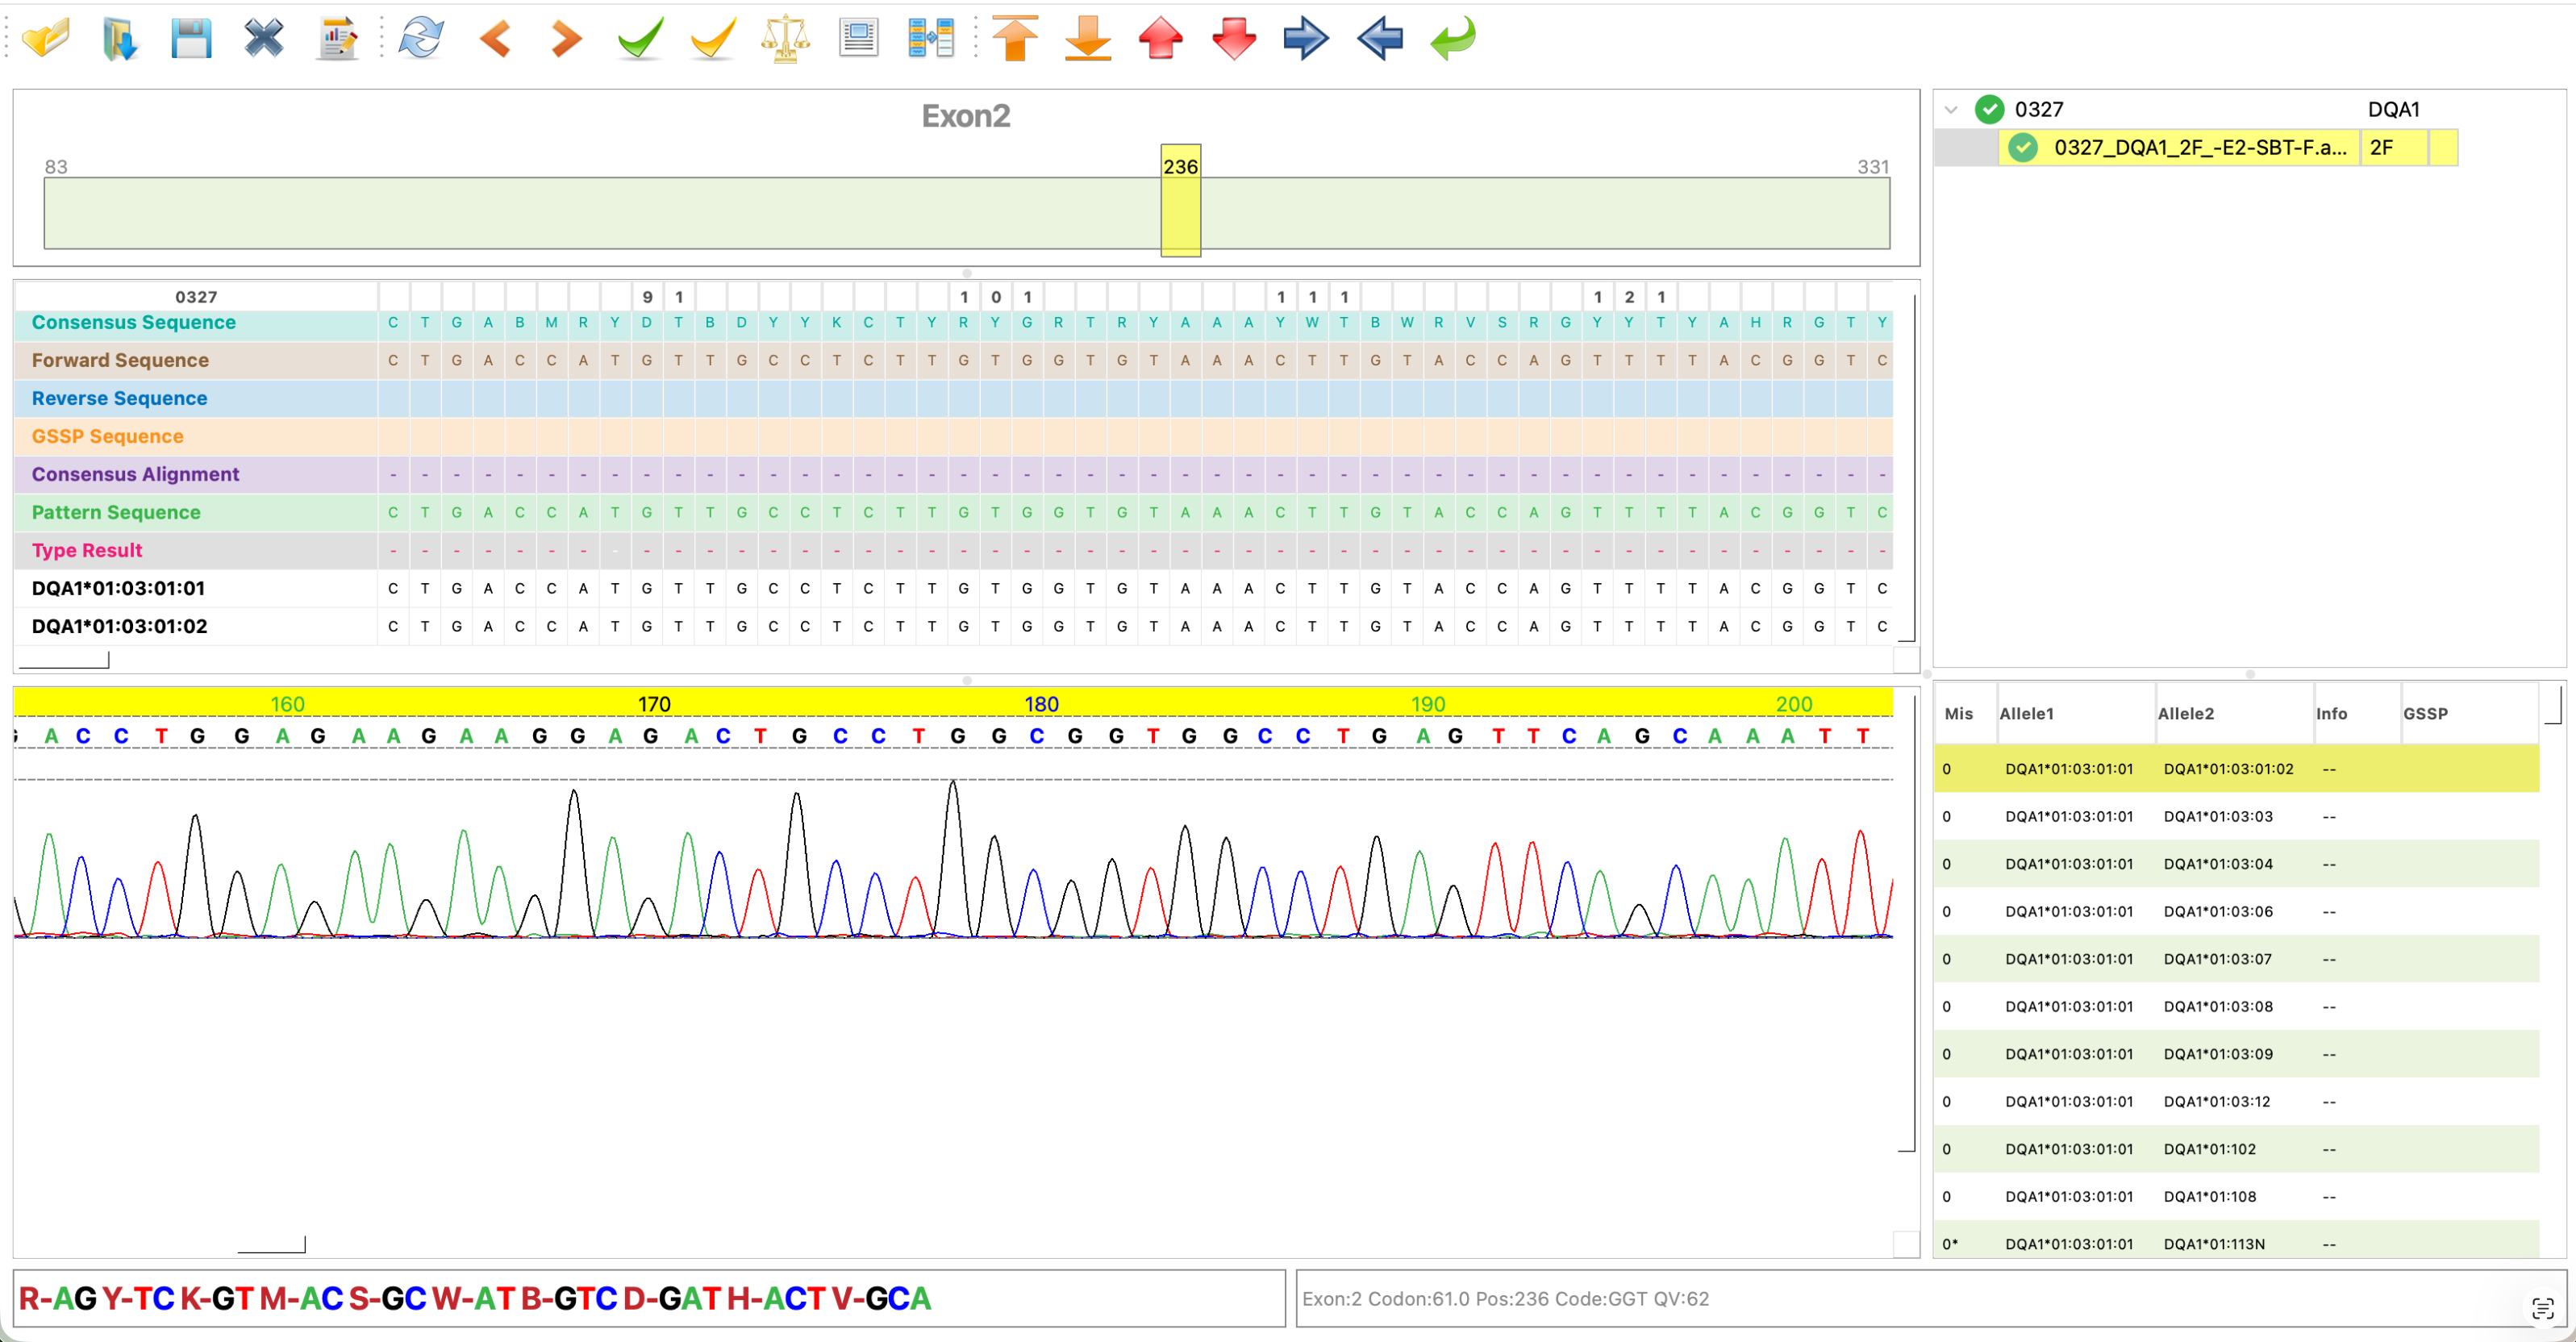Open the allele comparison balance tool
The image size is (2576, 1342).
tap(786, 39)
